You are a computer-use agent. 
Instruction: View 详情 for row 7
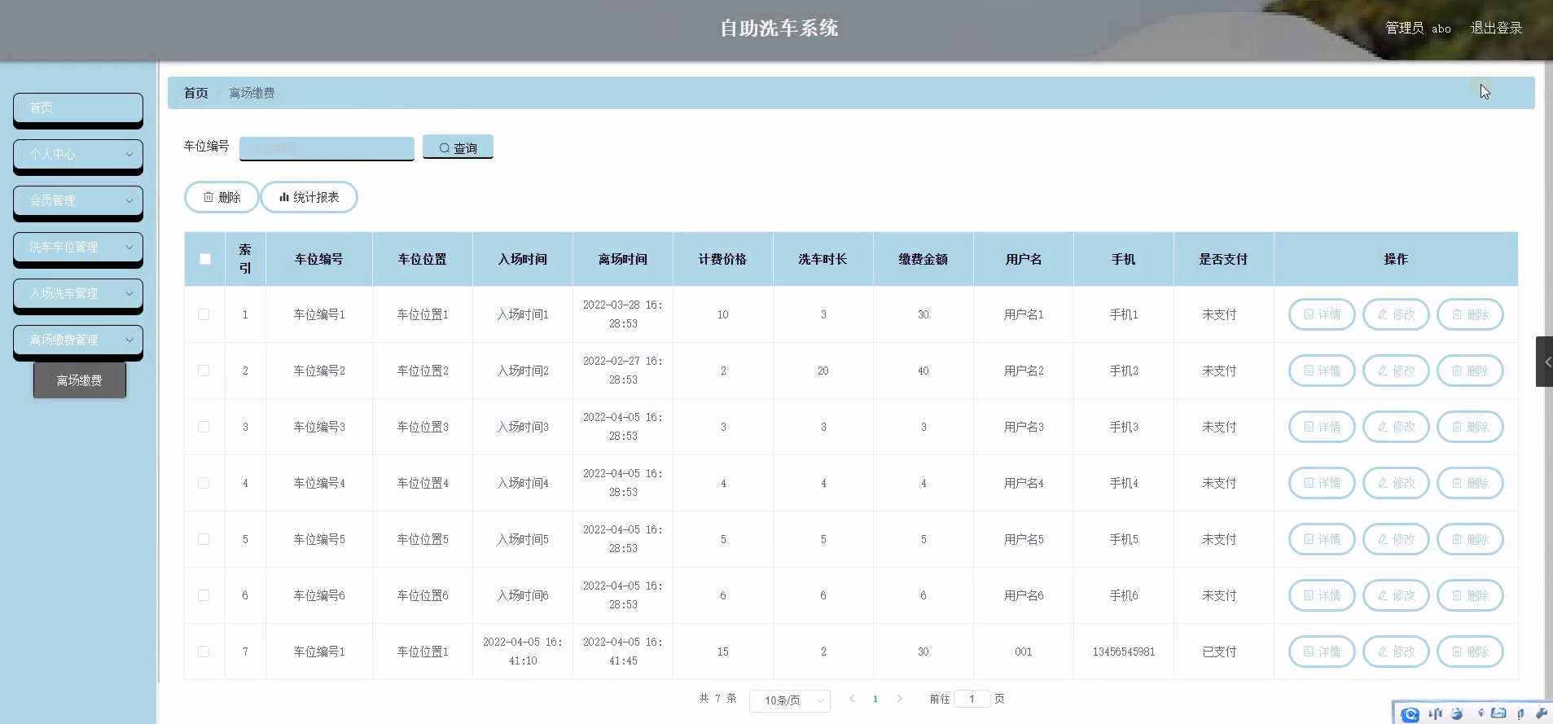tap(1322, 652)
